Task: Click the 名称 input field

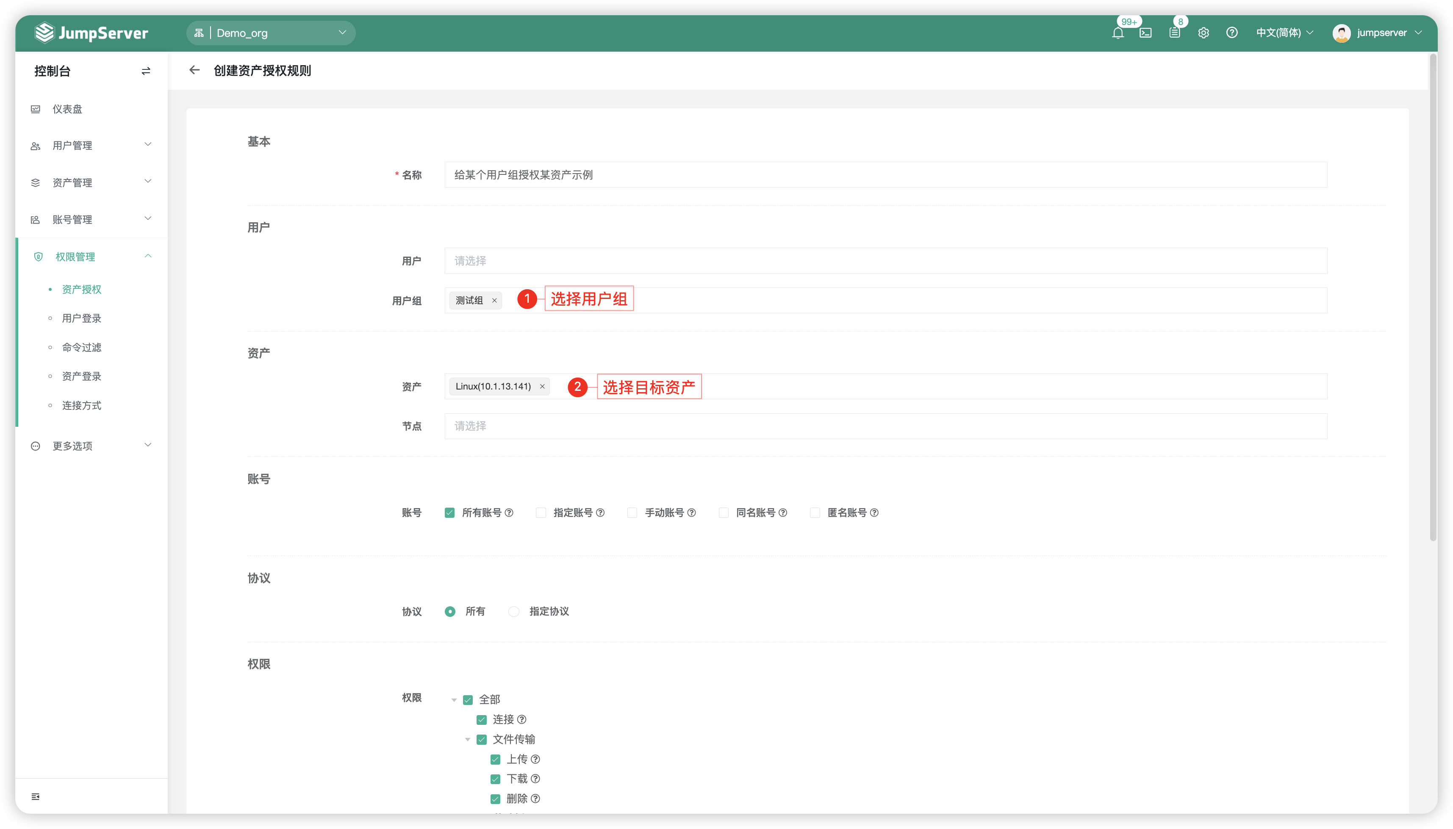Action: [886, 175]
